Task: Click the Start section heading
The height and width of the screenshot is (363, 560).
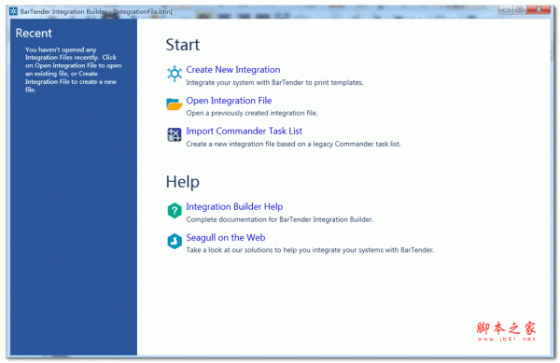Action: click(x=183, y=45)
